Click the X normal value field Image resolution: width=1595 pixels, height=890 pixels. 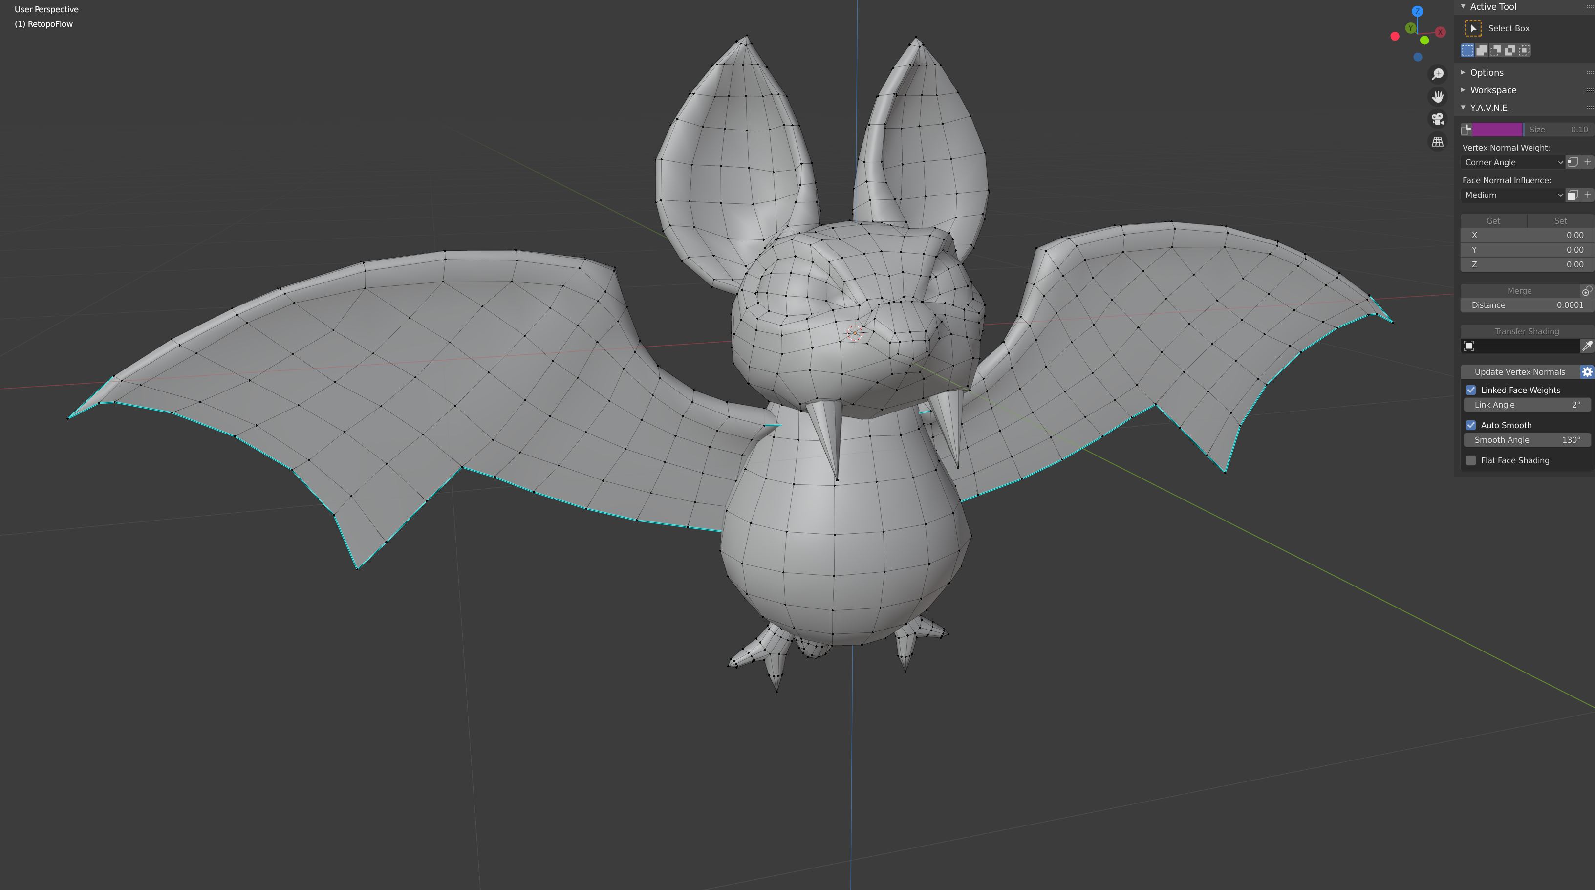pos(1527,236)
